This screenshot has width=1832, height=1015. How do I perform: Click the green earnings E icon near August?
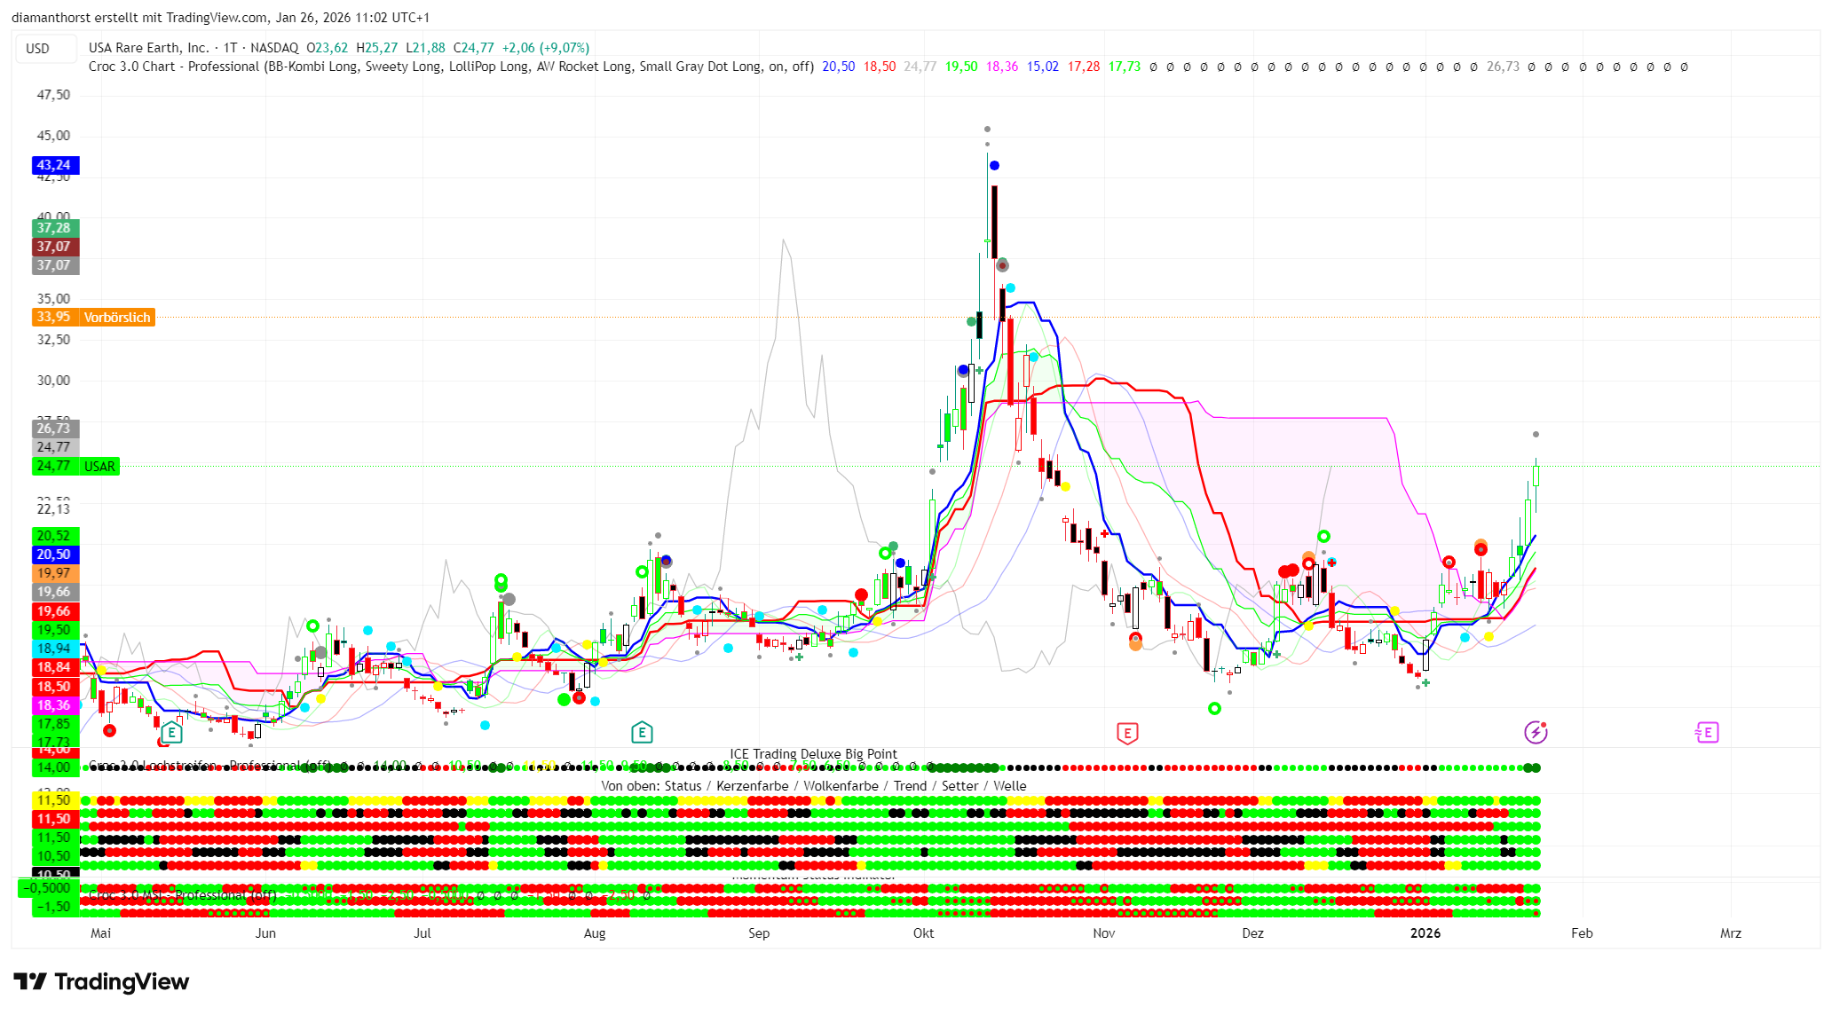(642, 733)
